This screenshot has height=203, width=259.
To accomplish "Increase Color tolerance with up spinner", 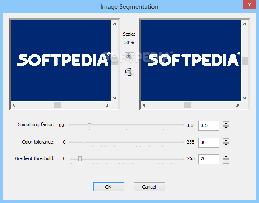I will click(226, 140).
